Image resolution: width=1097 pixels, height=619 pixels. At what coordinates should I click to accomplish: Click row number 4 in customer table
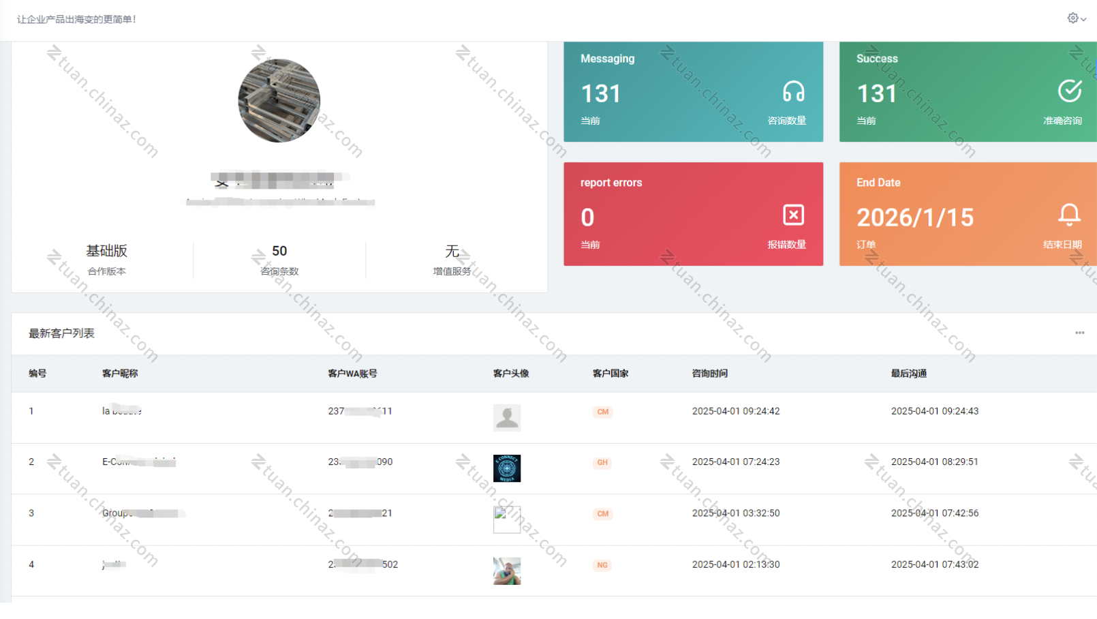click(31, 564)
